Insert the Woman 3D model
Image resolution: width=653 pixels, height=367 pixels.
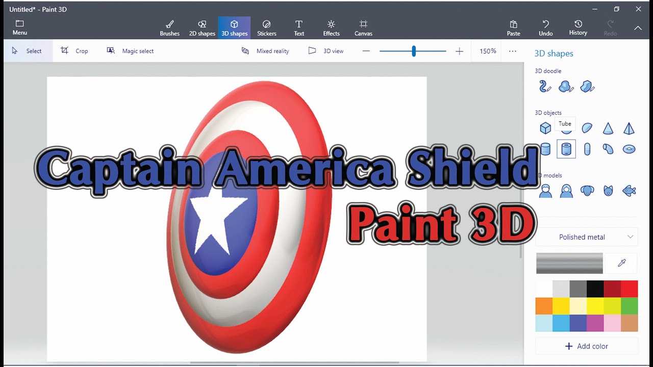566,191
